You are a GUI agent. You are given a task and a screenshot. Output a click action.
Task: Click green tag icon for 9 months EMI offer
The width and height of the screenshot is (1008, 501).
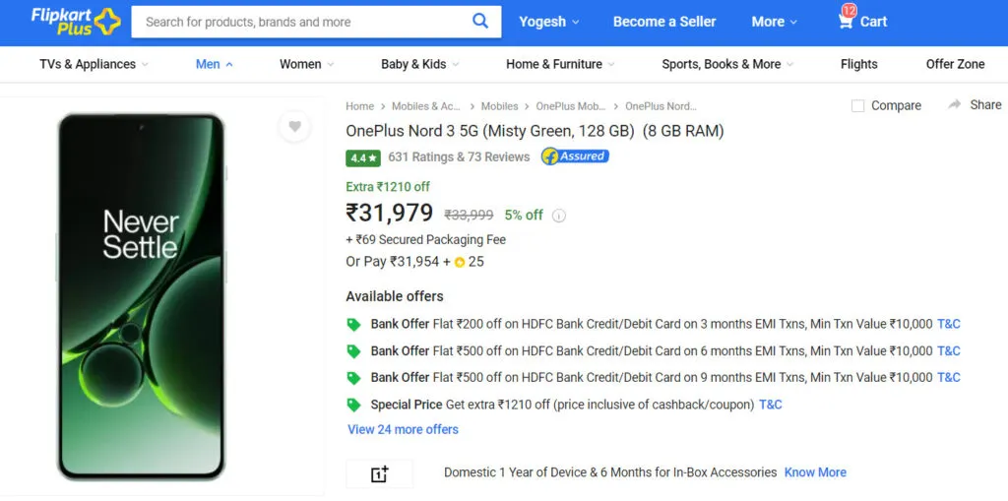point(353,378)
